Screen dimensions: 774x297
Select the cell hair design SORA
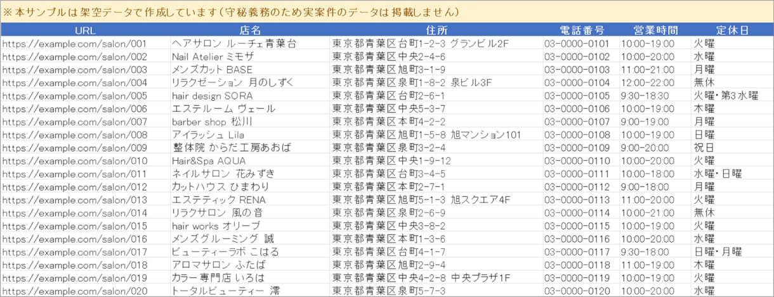click(x=250, y=96)
